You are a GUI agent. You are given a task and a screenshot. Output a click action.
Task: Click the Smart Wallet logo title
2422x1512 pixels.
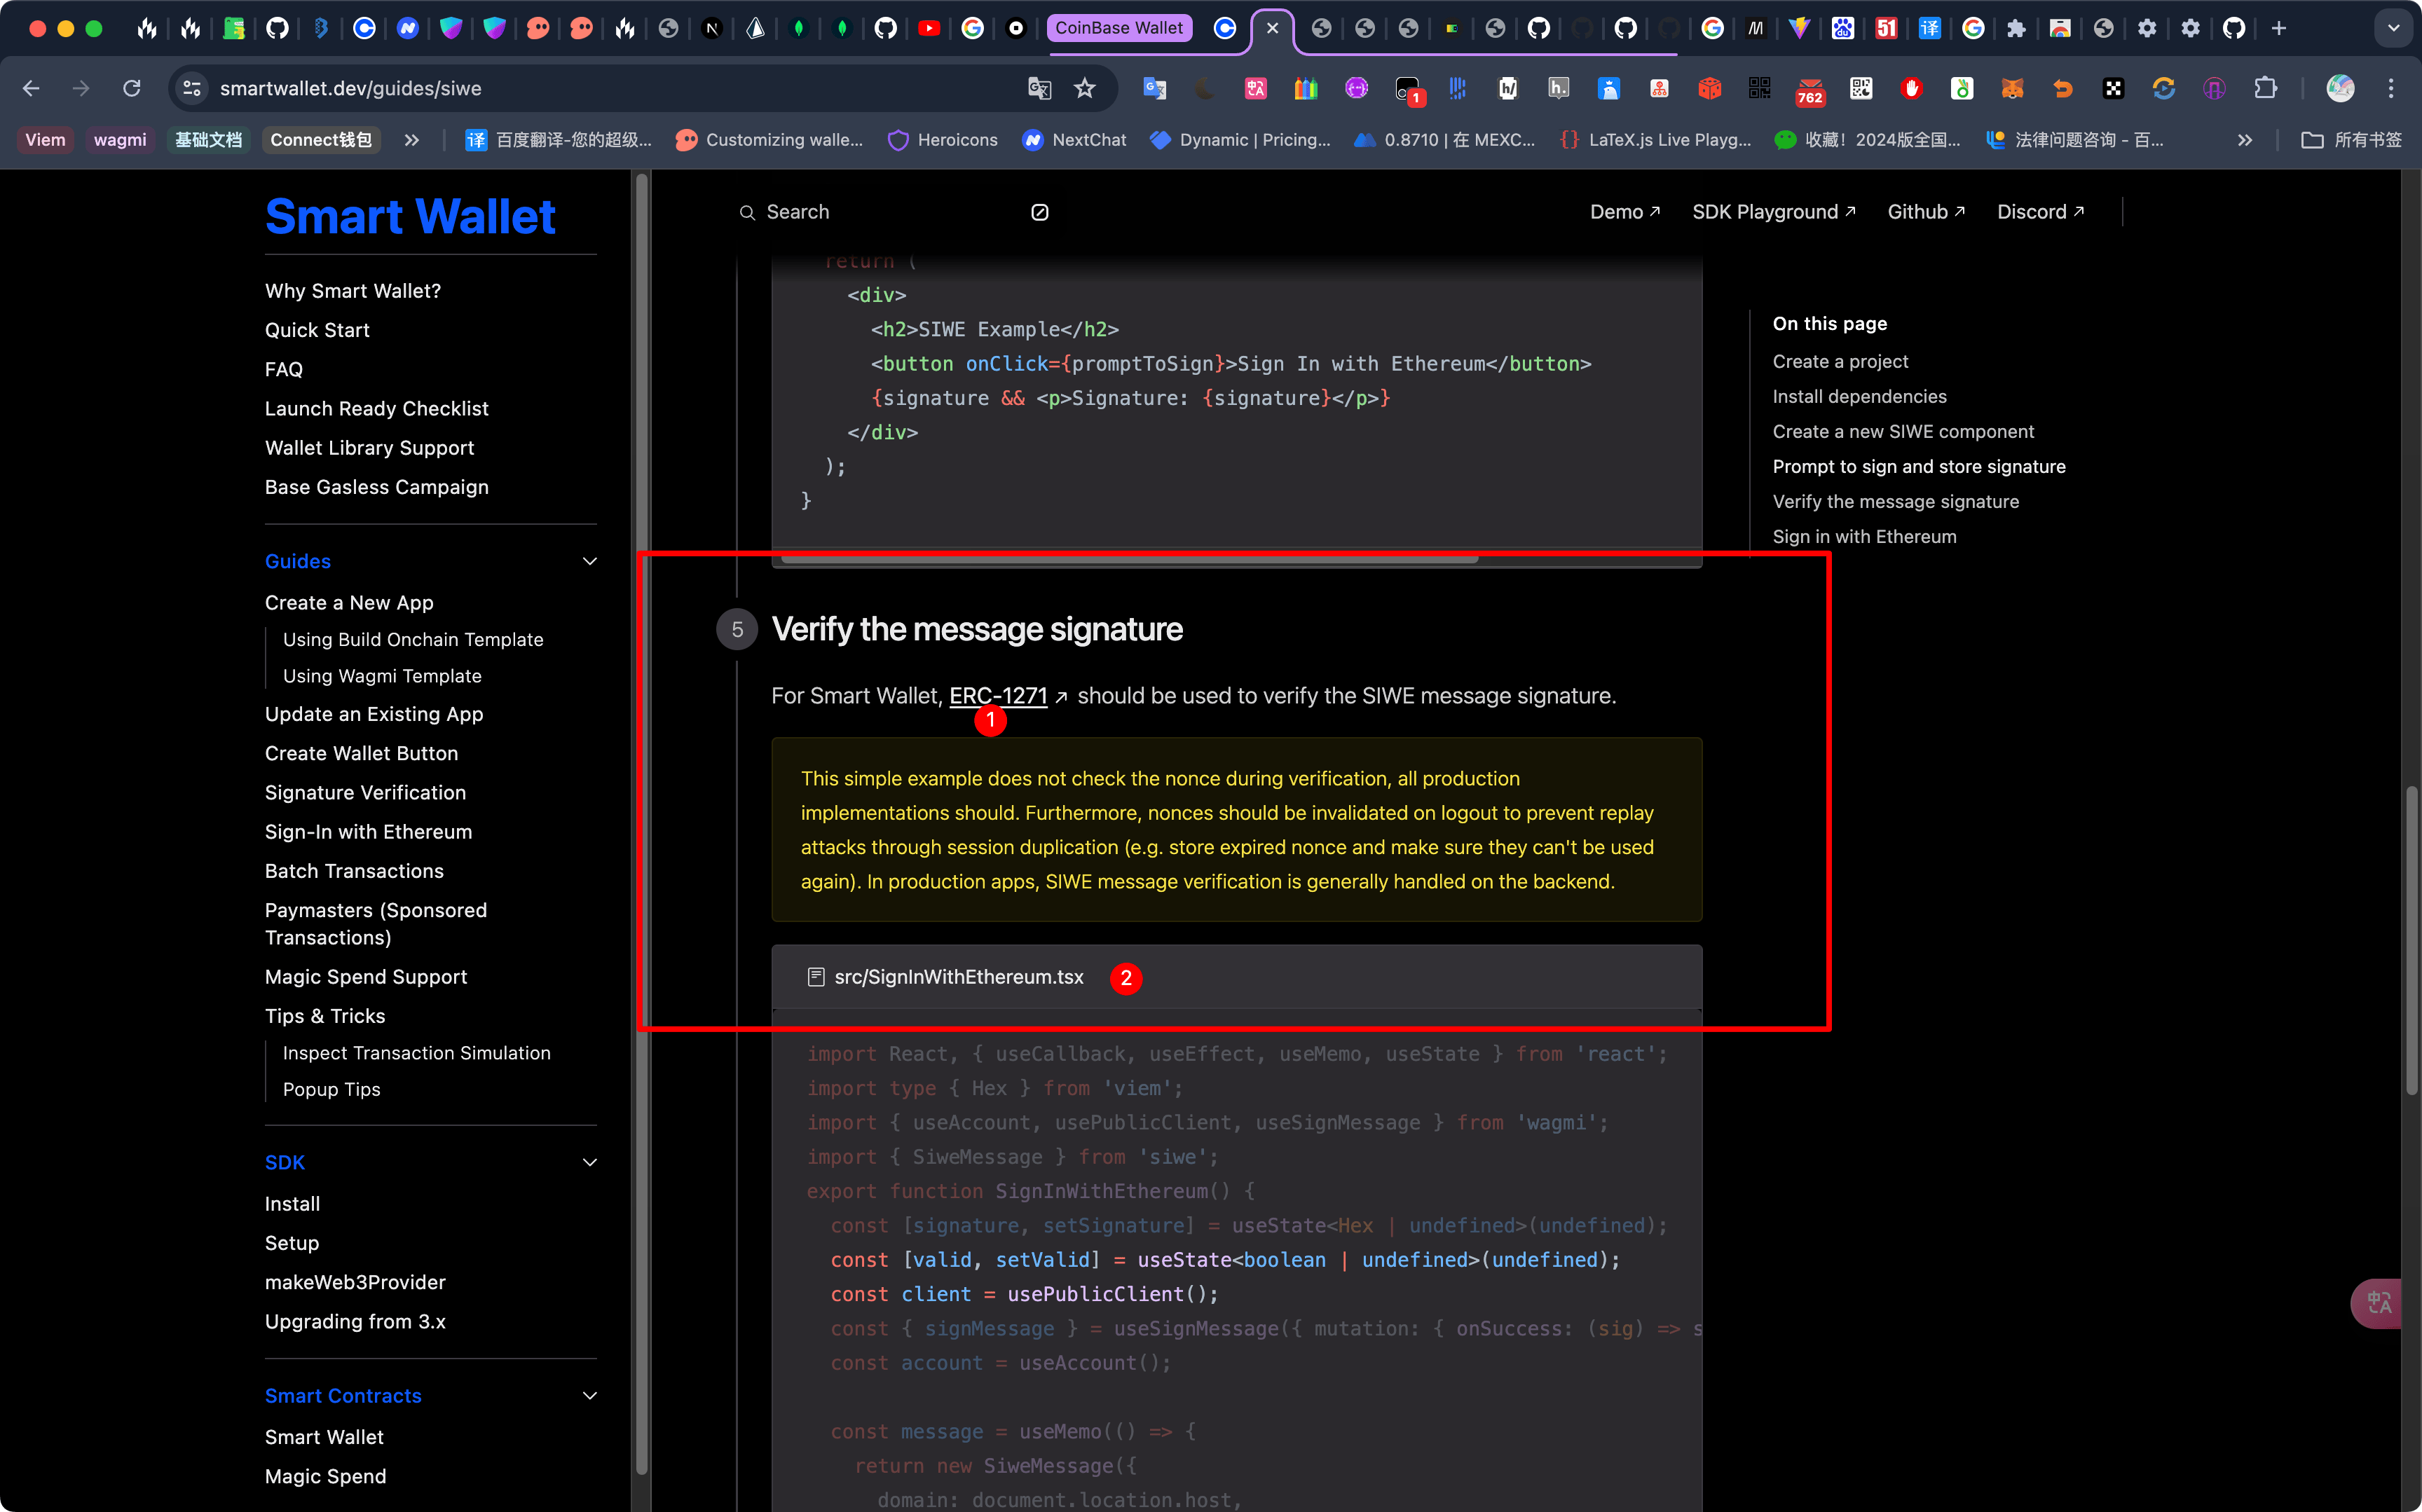(410, 216)
